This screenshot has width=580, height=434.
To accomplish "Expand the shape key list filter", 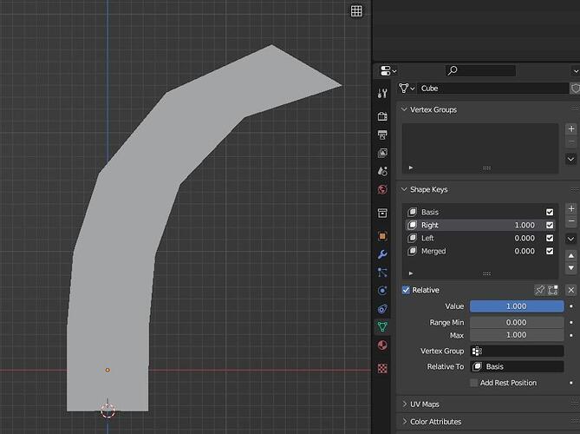I will coord(411,273).
